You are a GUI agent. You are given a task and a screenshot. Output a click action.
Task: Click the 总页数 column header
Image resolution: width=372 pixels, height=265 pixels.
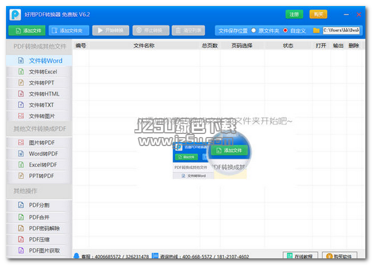210,46
